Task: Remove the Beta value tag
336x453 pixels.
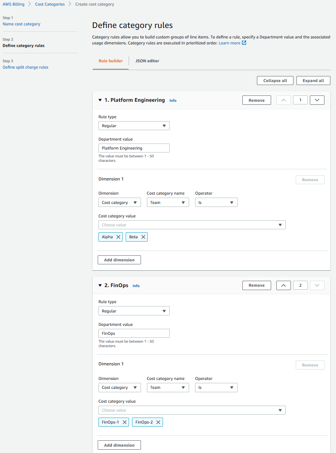Action: (143, 237)
